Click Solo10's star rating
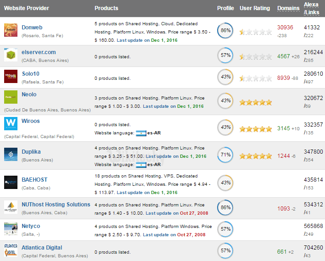 [x=256, y=78]
